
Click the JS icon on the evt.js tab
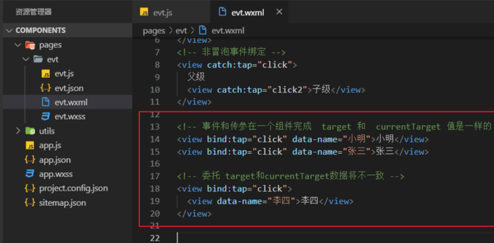point(144,12)
